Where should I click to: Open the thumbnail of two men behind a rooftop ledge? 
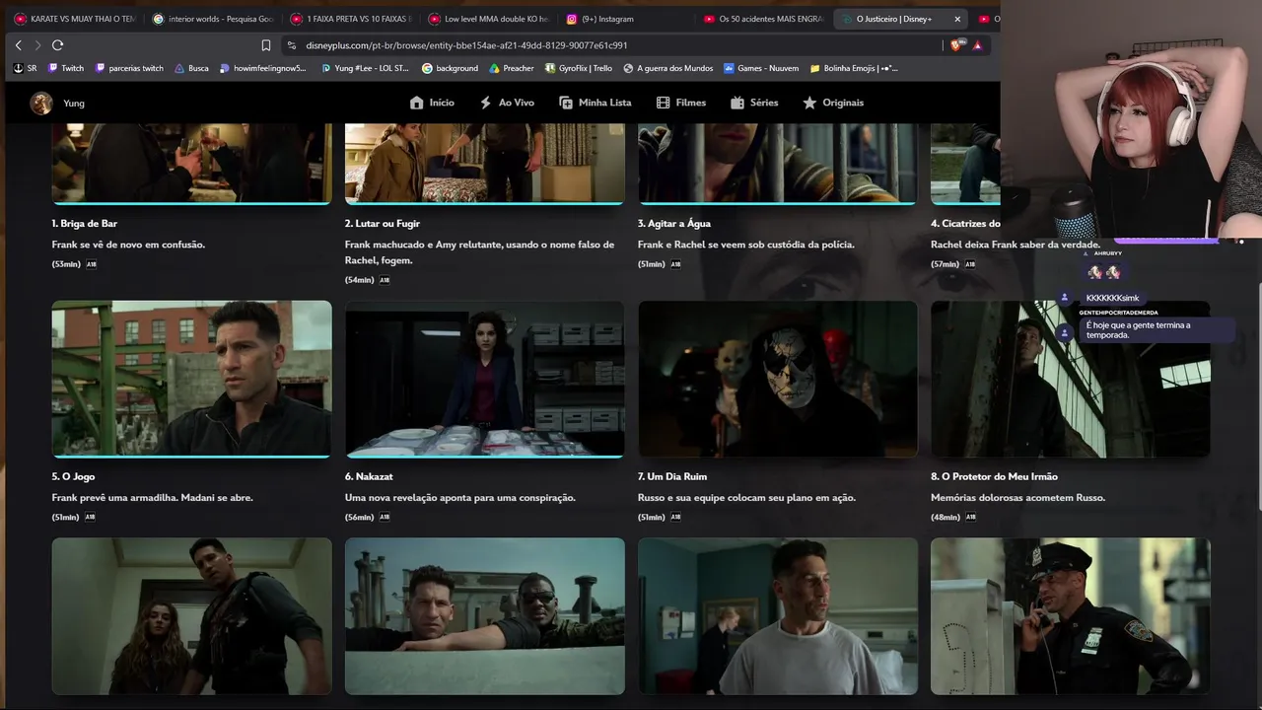(484, 616)
